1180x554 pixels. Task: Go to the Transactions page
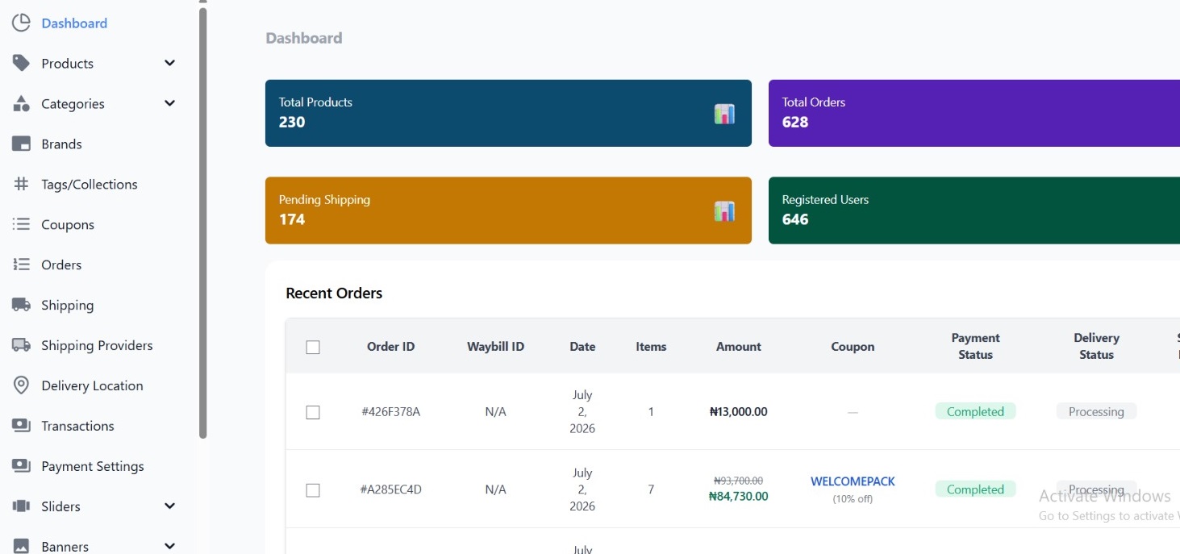[77, 426]
